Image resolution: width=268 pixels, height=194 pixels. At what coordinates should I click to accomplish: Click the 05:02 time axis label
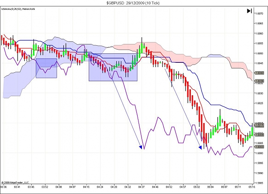tap(197, 187)
